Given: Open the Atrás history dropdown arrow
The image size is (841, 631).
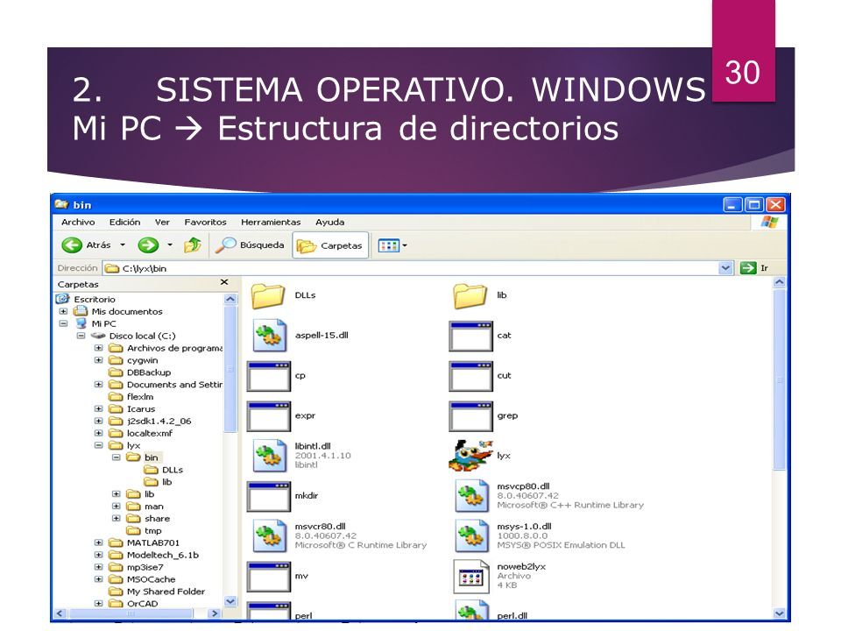Looking at the screenshot, I should click(x=123, y=245).
